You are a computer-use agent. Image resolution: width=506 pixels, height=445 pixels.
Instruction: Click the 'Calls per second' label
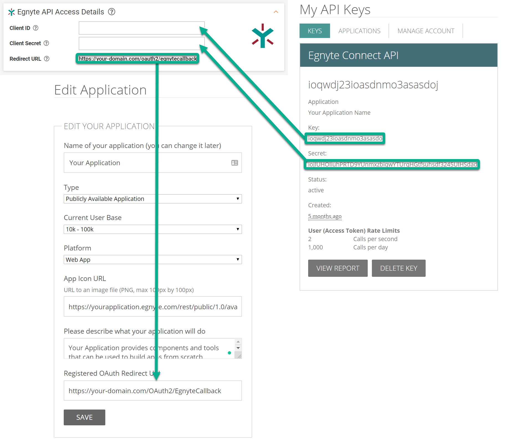point(375,239)
